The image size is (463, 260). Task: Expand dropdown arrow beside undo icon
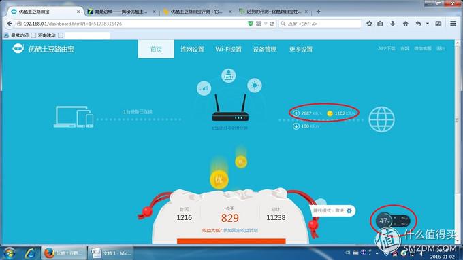coord(428,24)
